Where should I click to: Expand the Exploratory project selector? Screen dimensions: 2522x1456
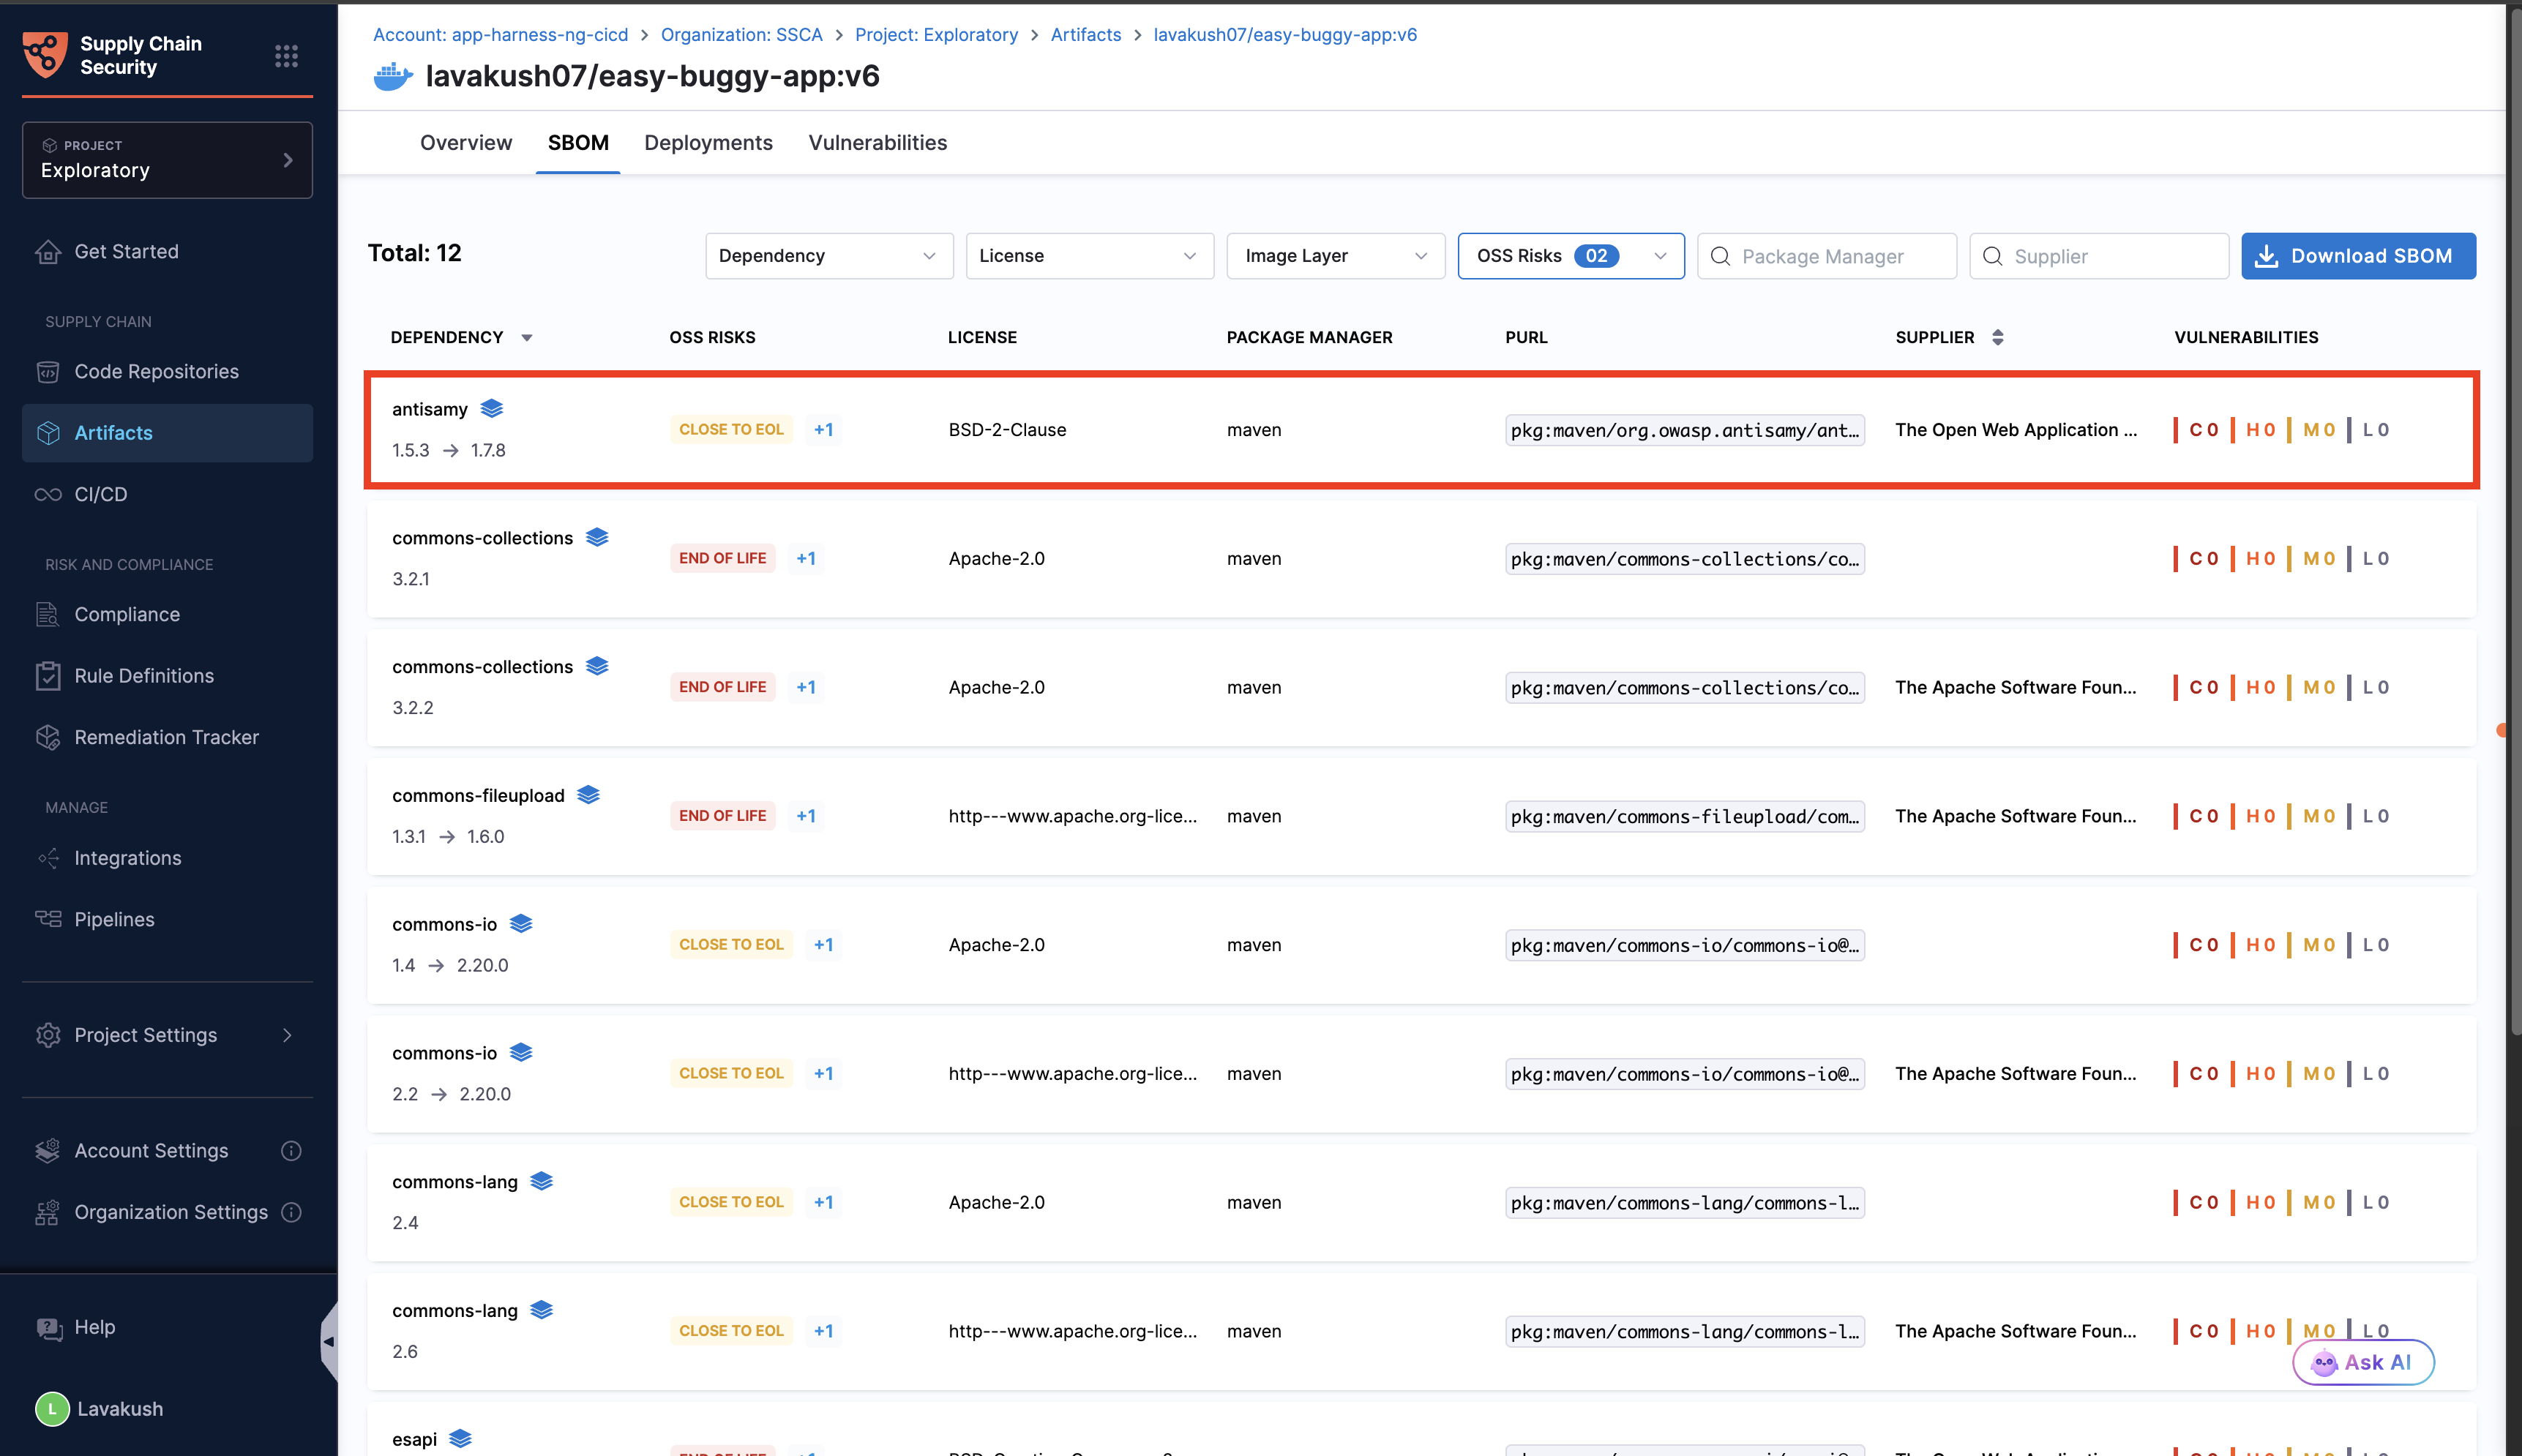[167, 160]
